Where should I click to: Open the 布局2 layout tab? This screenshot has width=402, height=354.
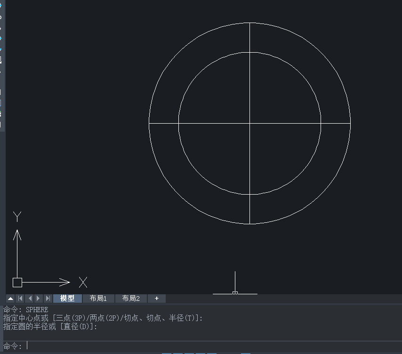pos(130,298)
